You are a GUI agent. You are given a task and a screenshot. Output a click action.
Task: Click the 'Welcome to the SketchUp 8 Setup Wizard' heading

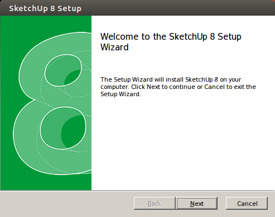click(x=171, y=42)
